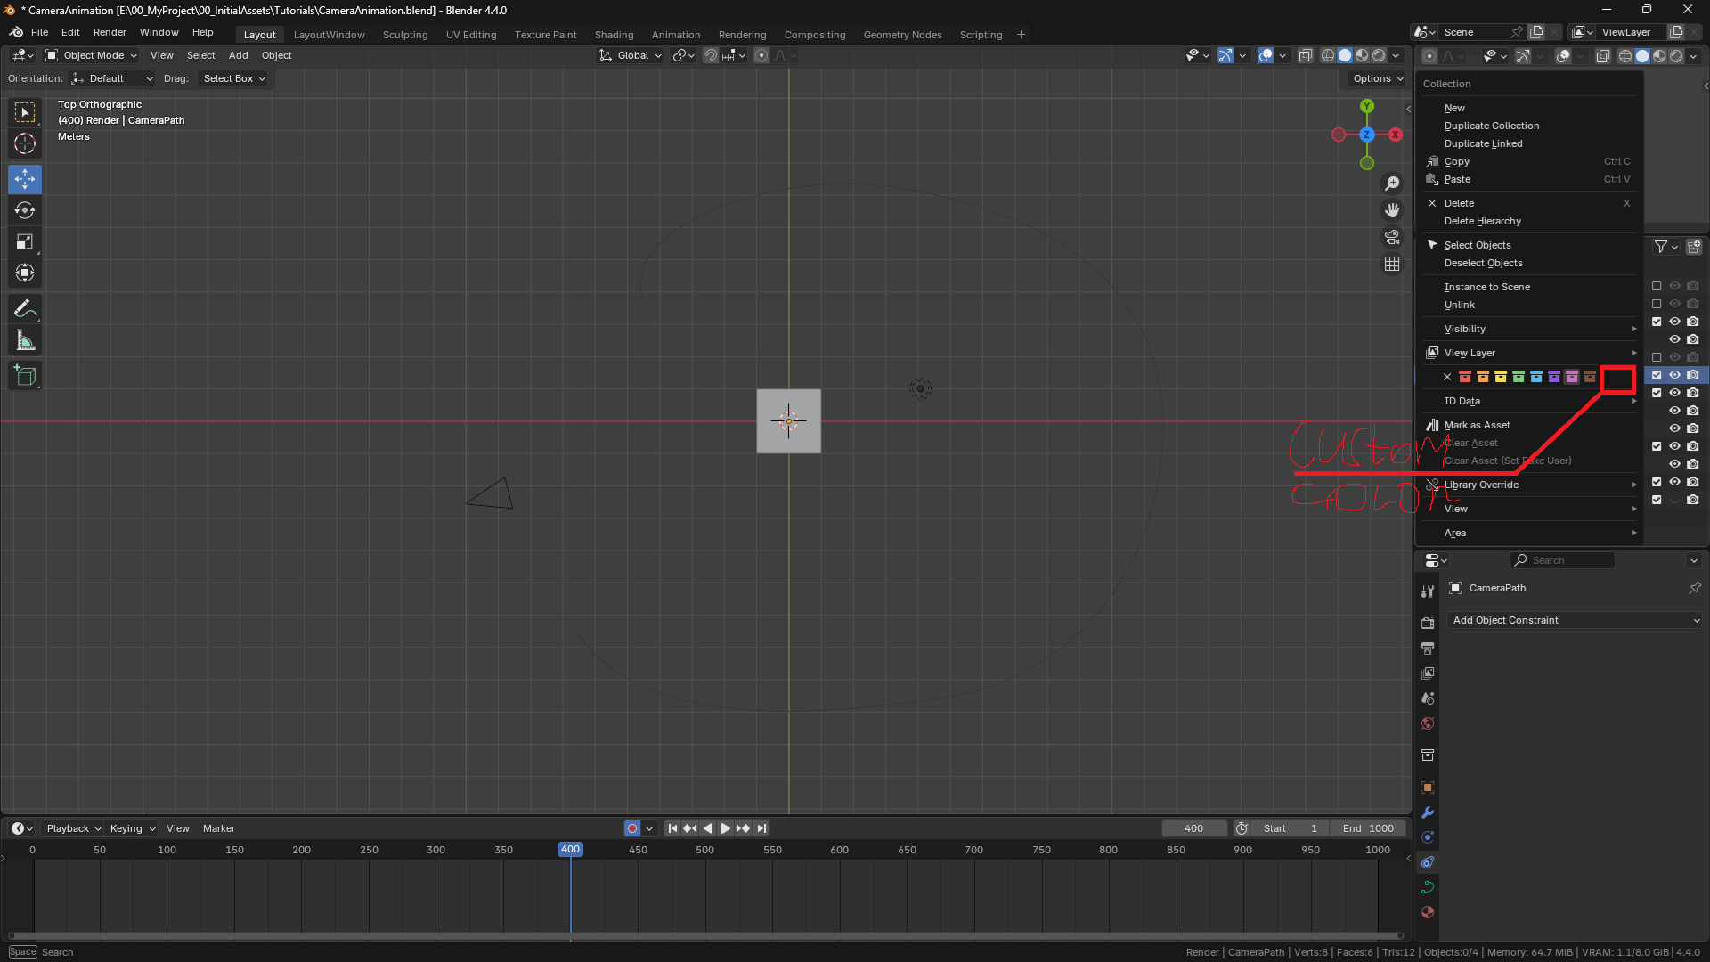Switch orthographic/perspective with the grid icon
The width and height of the screenshot is (1710, 962).
pyautogui.click(x=1392, y=264)
